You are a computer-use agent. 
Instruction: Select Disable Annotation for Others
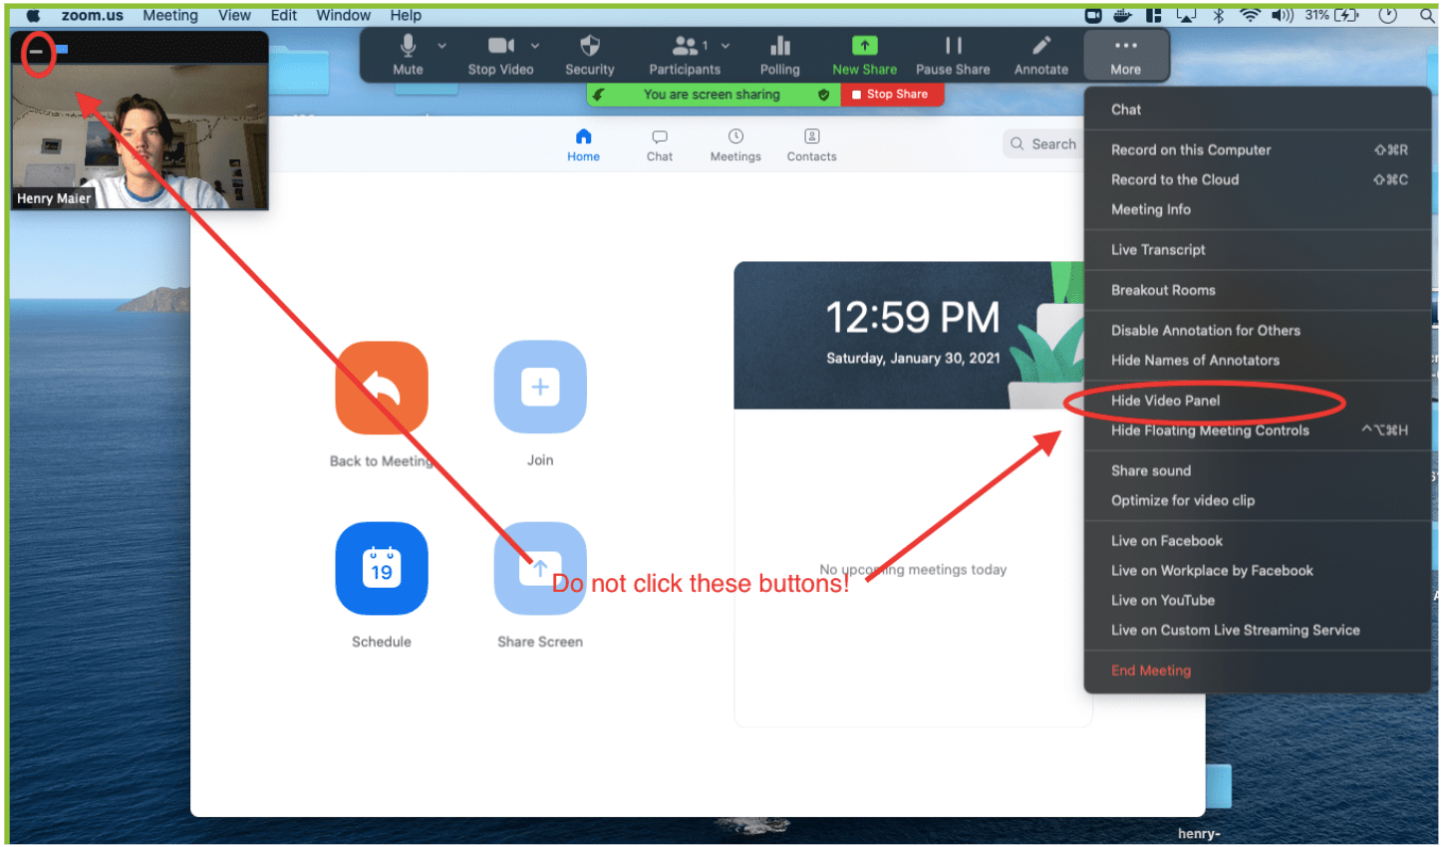[1258, 331]
